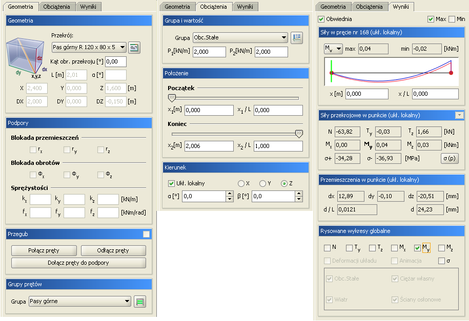469x321 pixels.
Task: Enable the σ stress diagram checkbox
Action: coord(441,261)
